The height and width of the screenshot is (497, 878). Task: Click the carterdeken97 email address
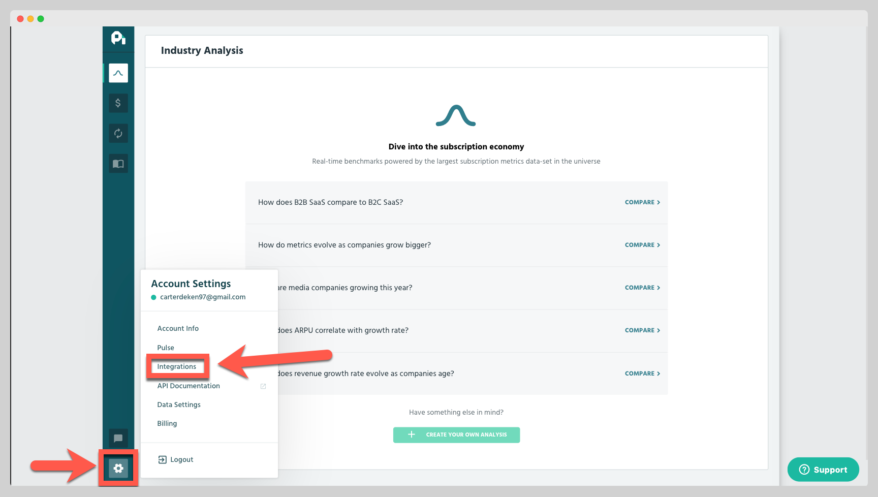[x=202, y=297]
